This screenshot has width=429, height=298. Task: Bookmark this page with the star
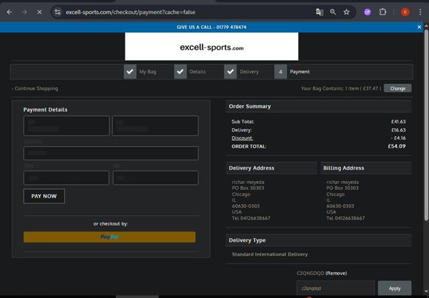347,12
